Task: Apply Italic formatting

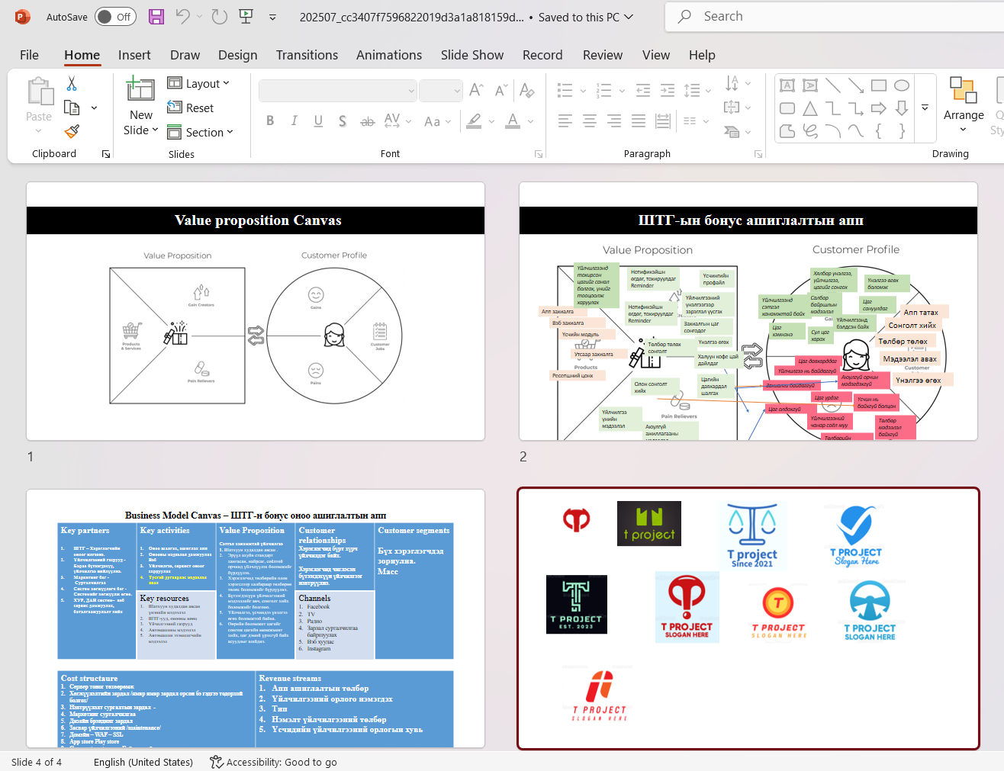Action: coord(294,120)
